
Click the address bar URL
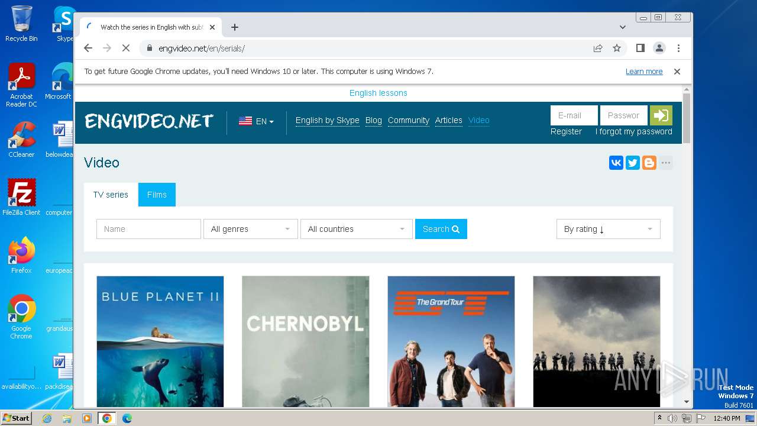[x=202, y=49]
